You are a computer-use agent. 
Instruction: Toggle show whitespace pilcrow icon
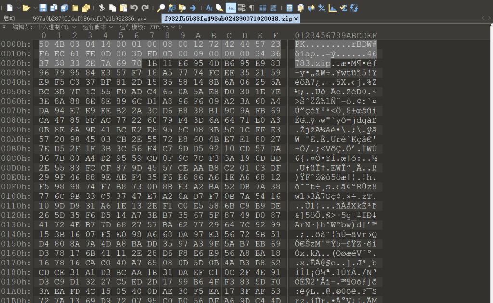tap(252, 8)
